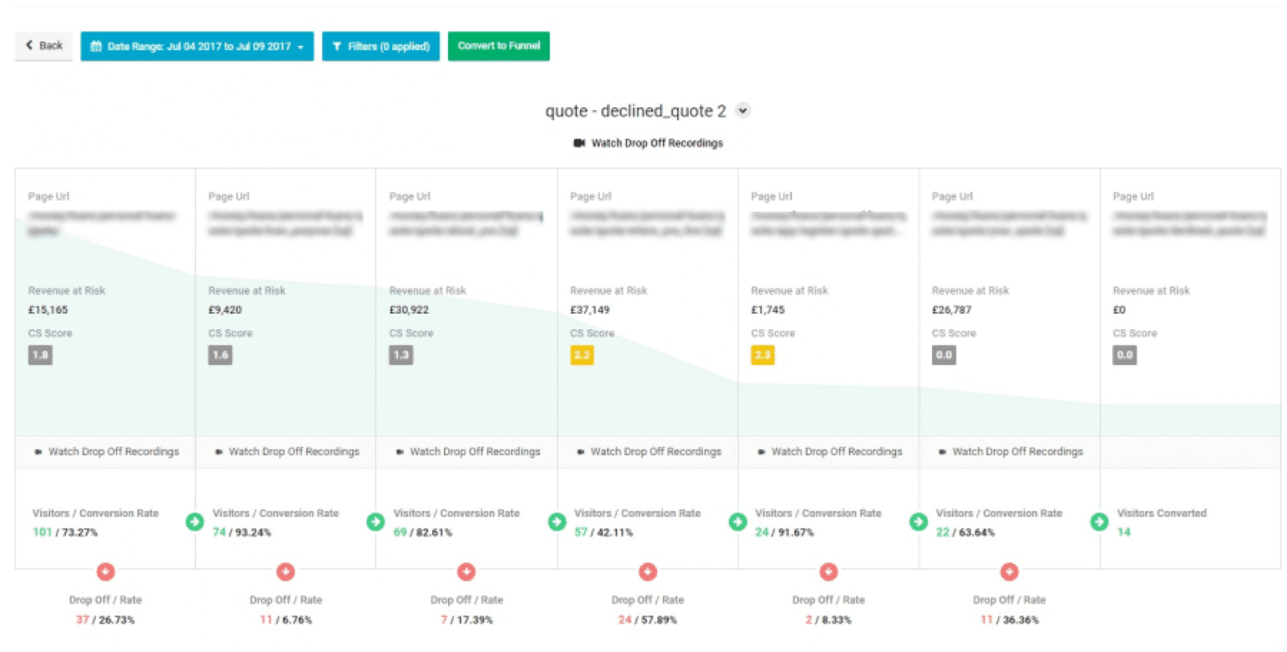Click the Convert to Funnel button
Viewport: 1287px width, 652px height.
point(498,46)
